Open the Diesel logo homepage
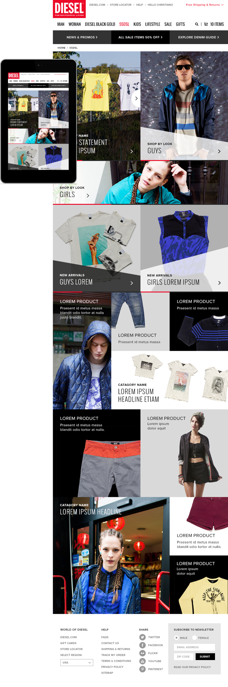The height and width of the screenshot is (687, 228). 69,9
